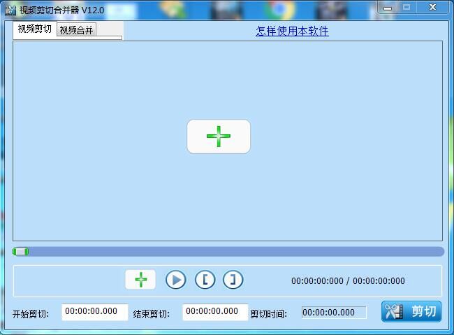This screenshot has height=335, width=454.
Task: Click the current/total playback time display
Action: 348,281
